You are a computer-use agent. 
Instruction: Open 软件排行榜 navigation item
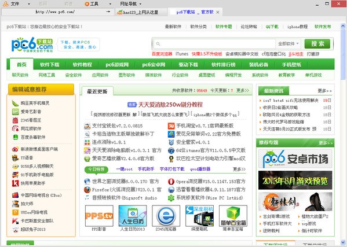coord(223,65)
